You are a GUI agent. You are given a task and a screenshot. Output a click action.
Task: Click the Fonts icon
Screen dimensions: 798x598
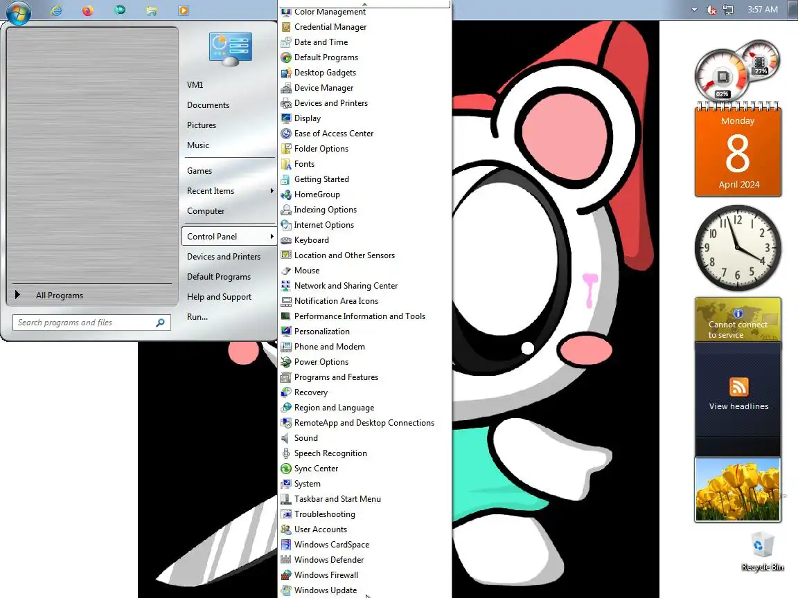(286, 164)
